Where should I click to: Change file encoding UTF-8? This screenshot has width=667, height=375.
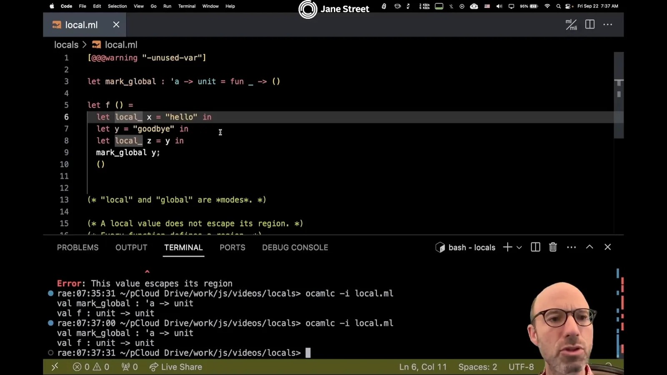pyautogui.click(x=521, y=367)
